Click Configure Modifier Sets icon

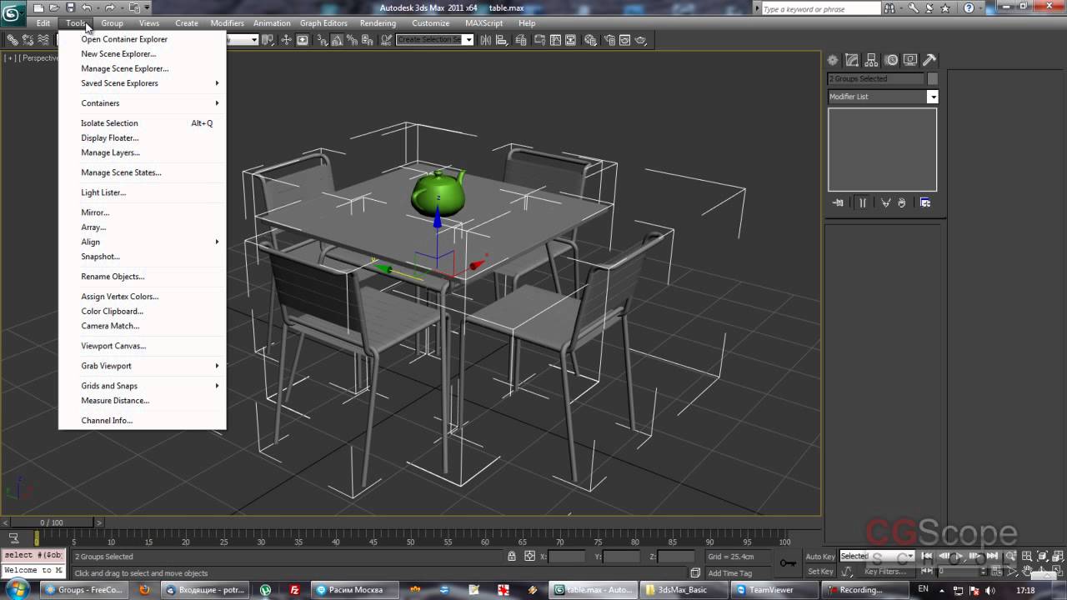point(924,202)
